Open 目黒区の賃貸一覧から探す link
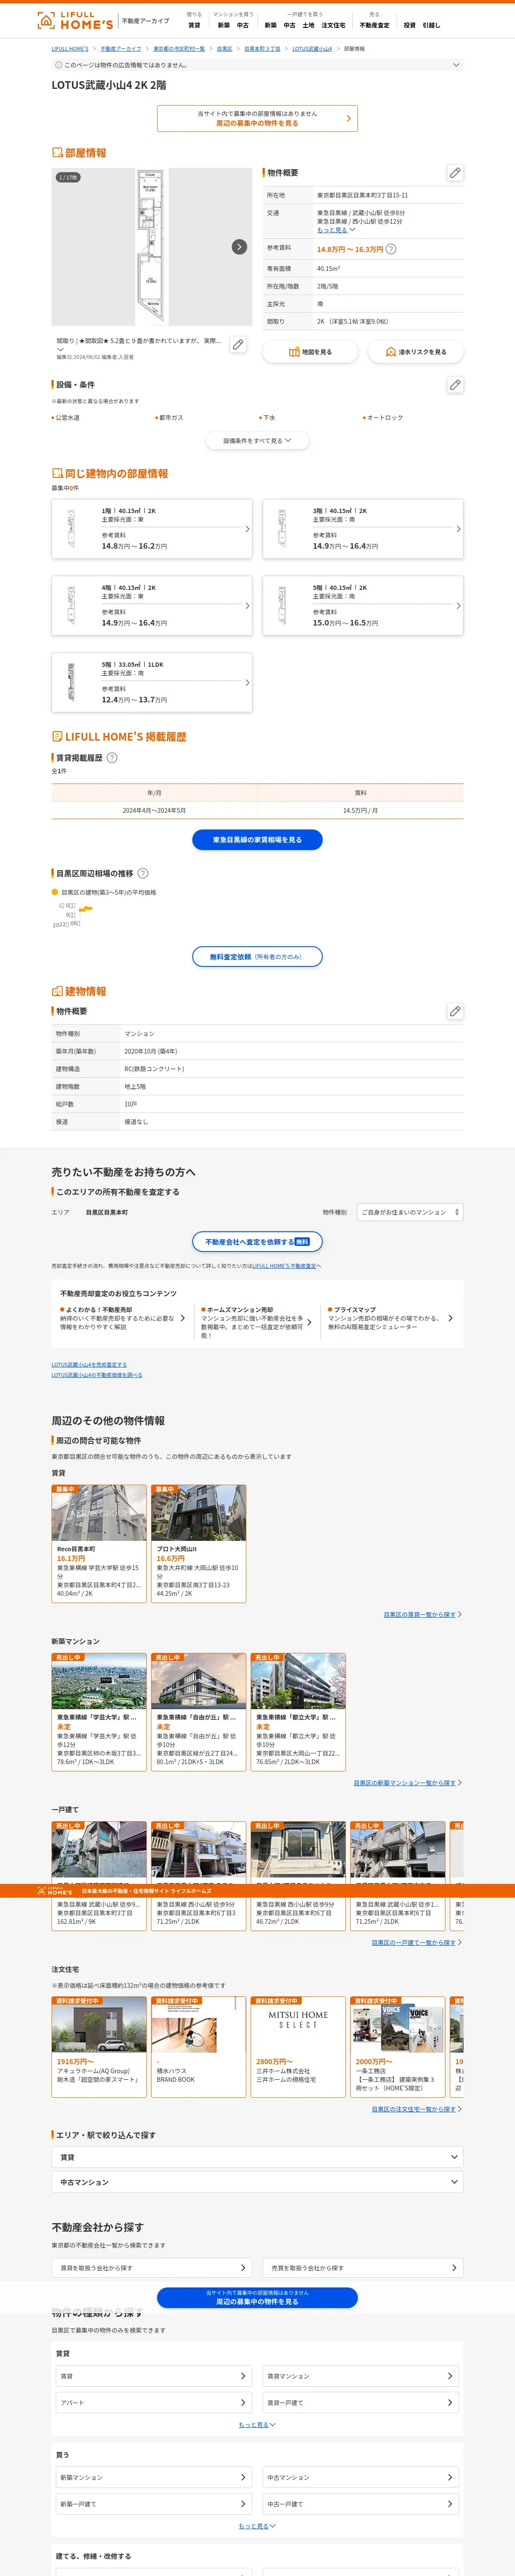This screenshot has height=2576, width=515. click(420, 1614)
